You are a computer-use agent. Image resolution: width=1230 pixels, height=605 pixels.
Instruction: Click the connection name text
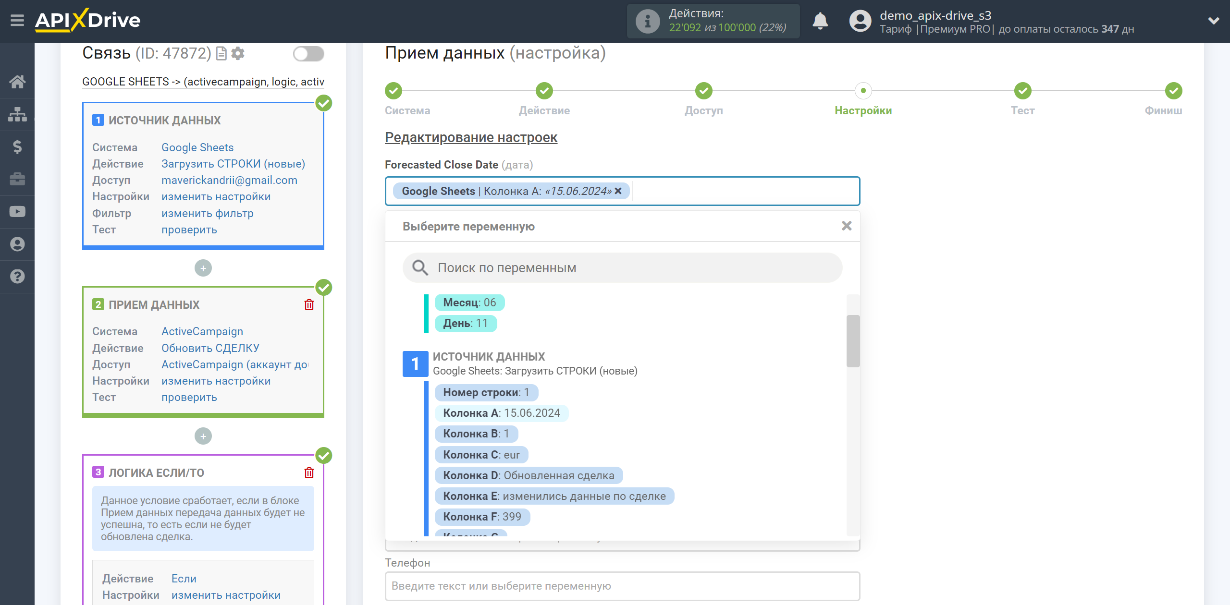pyautogui.click(x=203, y=82)
